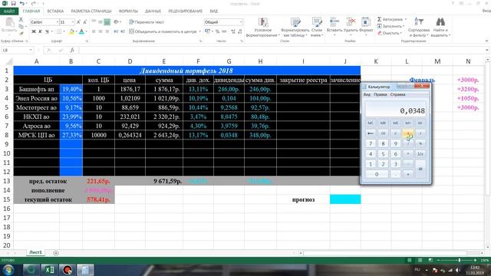Switch to Page Layout view in status bar
This screenshot has height=276, width=491.
tap(420, 261)
